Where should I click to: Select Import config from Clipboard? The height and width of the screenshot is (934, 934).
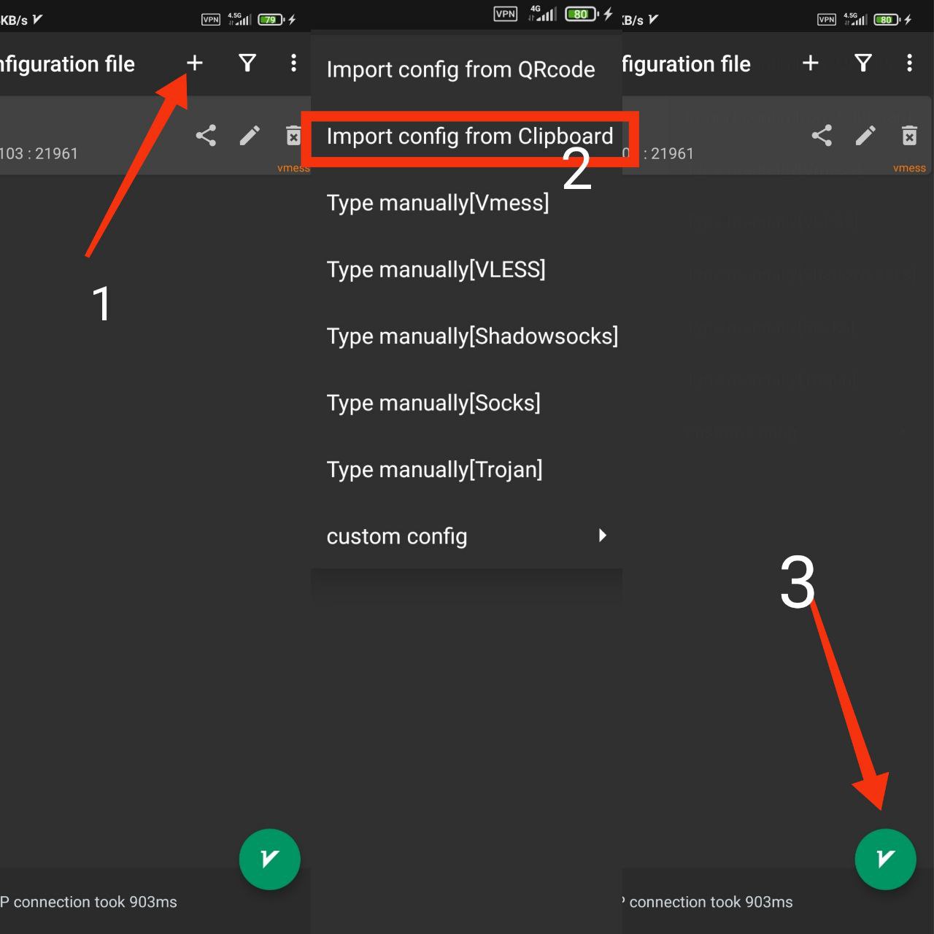click(469, 136)
